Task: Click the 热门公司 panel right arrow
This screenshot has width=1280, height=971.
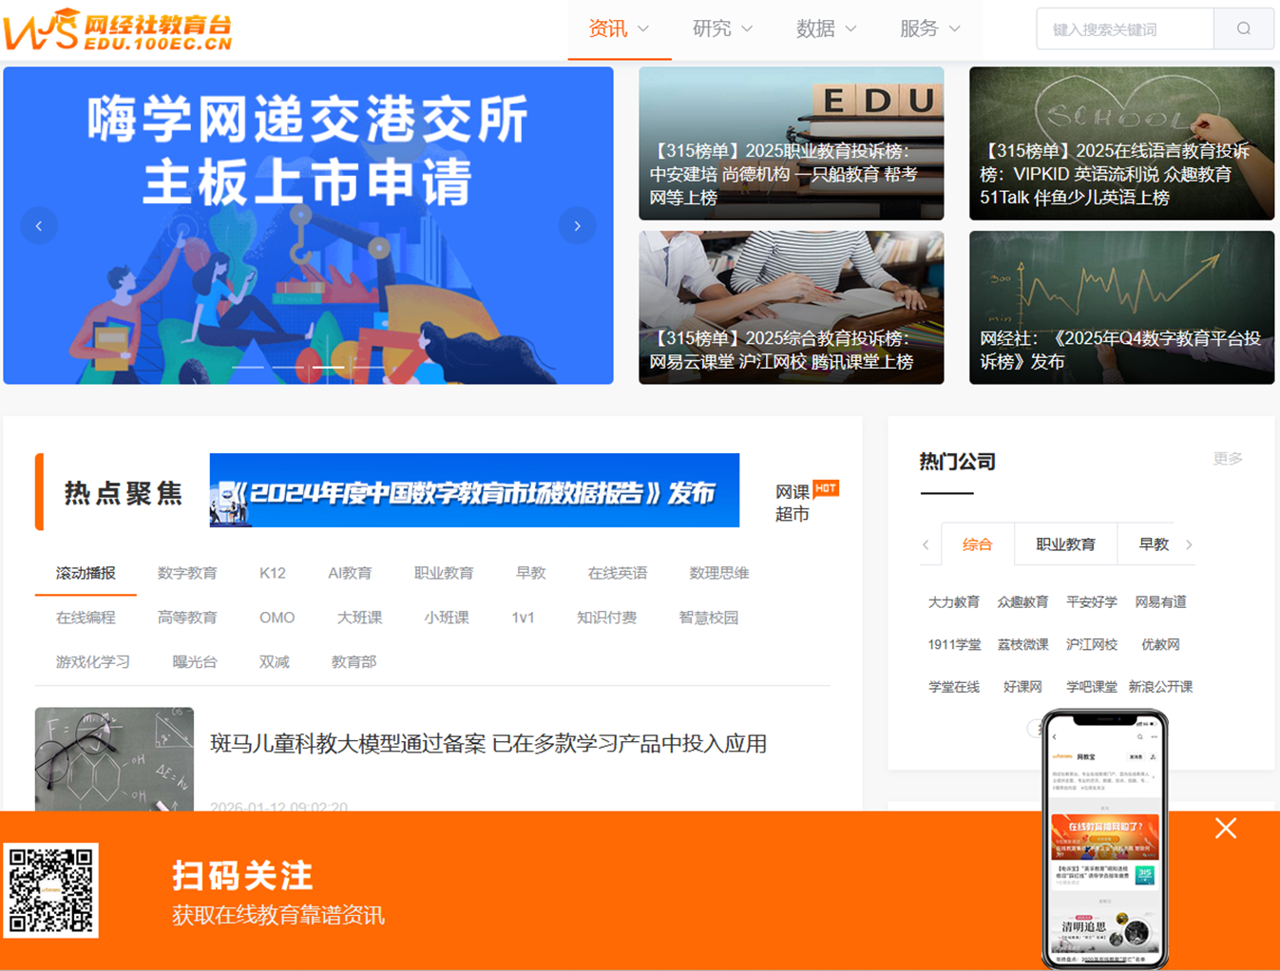Action: pyautogui.click(x=1190, y=544)
